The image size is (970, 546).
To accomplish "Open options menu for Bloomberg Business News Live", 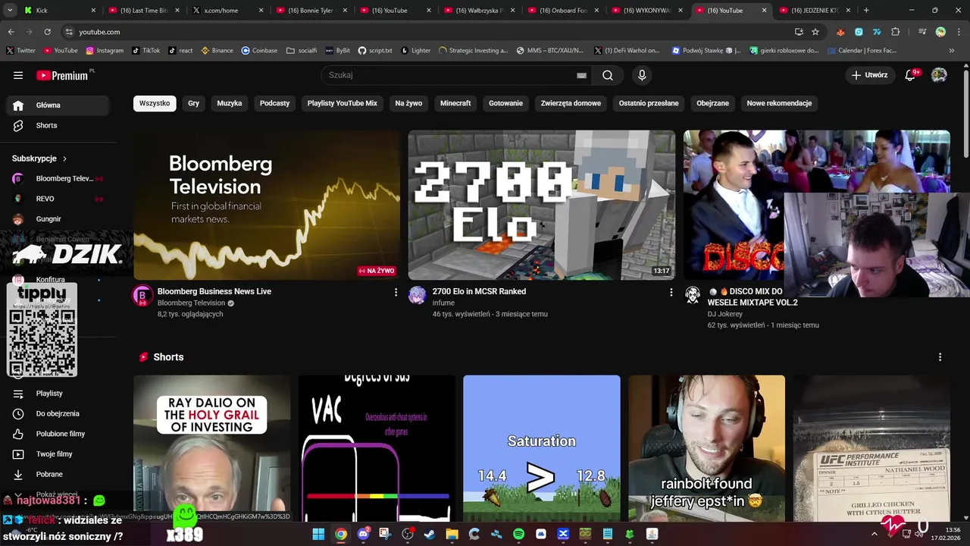I will [396, 292].
